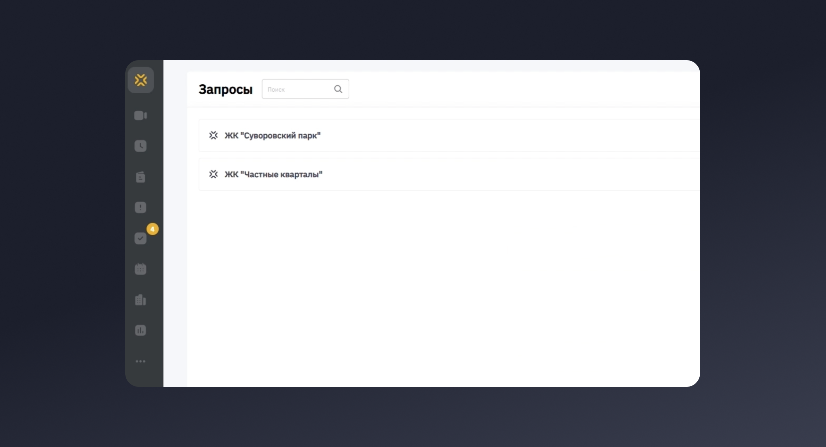Select the first request card row
Screen dimensions: 826x447
445,135
